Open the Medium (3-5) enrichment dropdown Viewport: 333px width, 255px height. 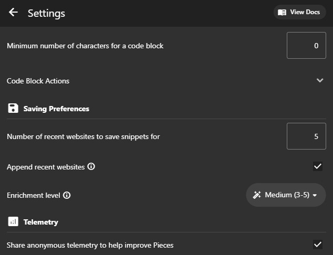pyautogui.click(x=286, y=195)
